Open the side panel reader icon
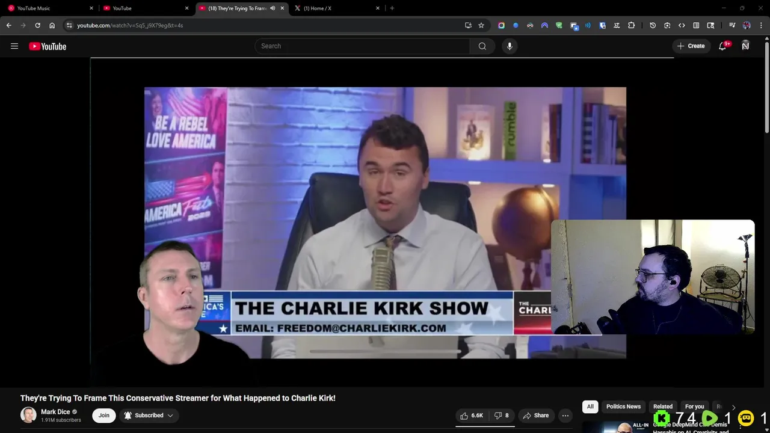The image size is (770, 433). coord(696,25)
